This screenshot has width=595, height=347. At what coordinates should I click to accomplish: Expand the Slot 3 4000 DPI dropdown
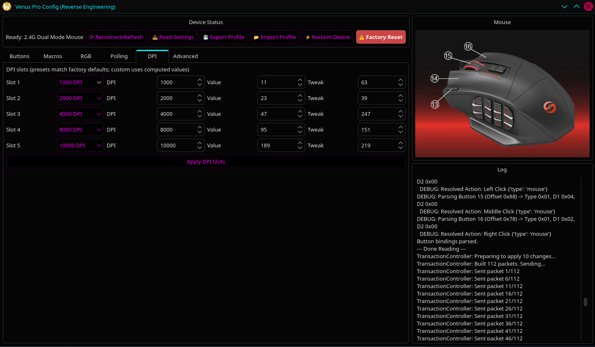[x=80, y=114]
